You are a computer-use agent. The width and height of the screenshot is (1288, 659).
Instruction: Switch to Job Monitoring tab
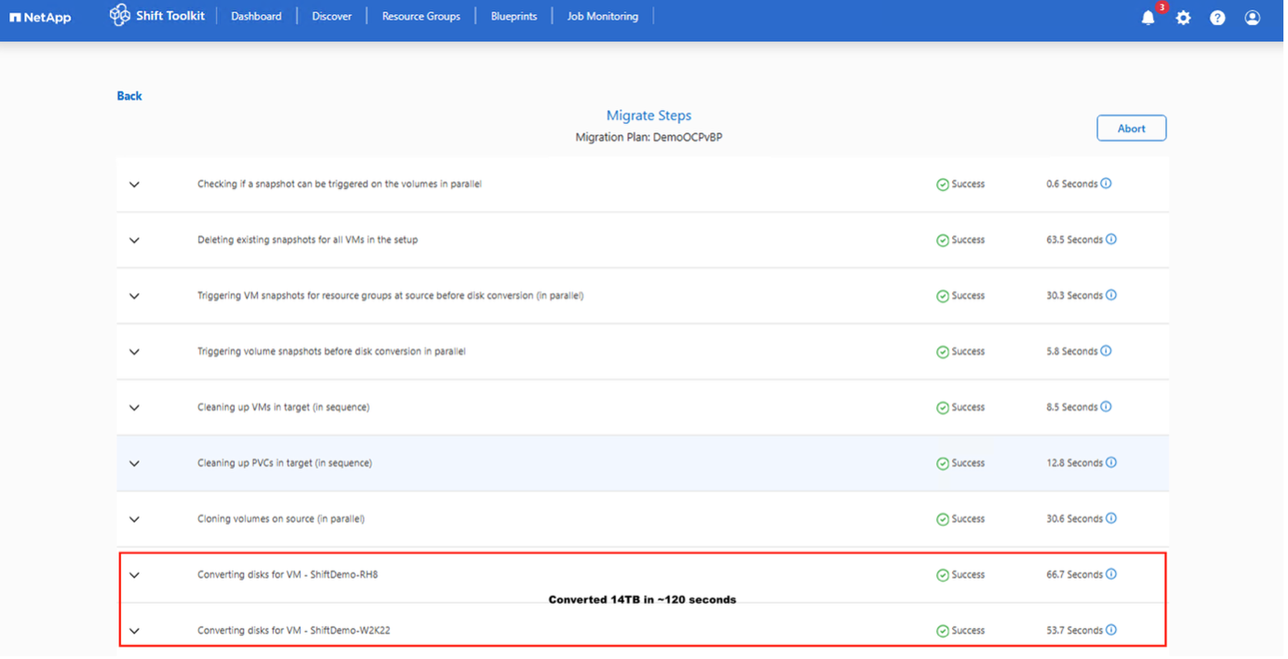point(602,17)
